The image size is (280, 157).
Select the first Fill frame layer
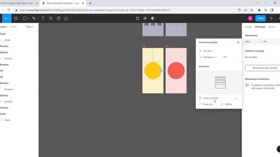point(2,71)
